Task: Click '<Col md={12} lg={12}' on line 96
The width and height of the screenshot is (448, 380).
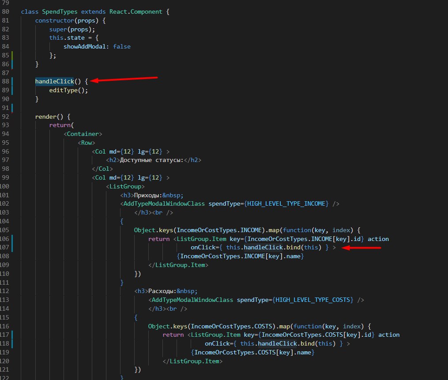Action: coord(127,151)
